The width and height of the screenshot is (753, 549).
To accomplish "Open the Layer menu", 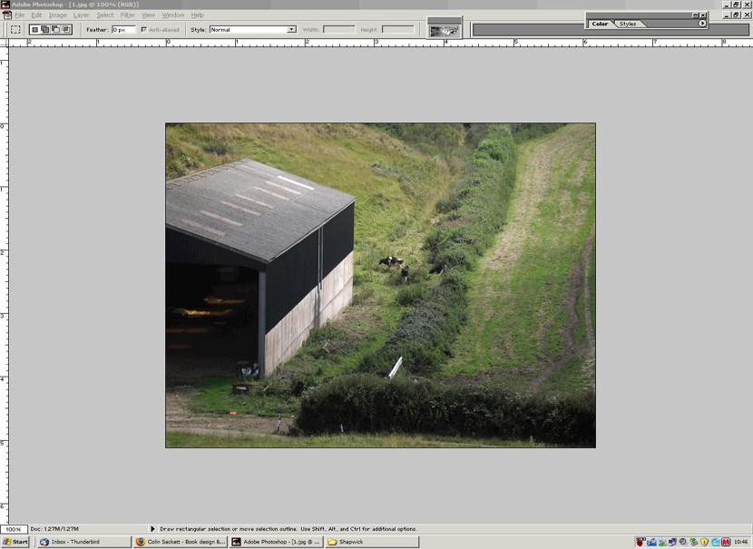I will (x=81, y=15).
